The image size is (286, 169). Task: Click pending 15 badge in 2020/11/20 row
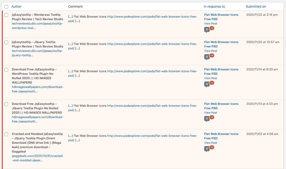point(212,56)
